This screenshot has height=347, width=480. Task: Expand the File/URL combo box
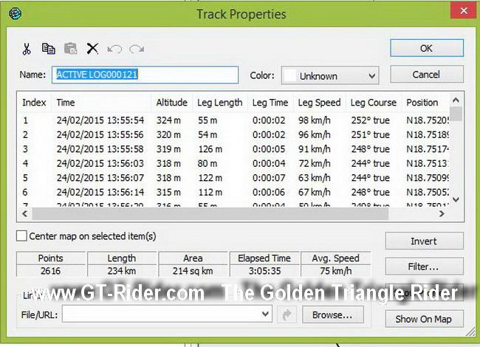click(267, 315)
